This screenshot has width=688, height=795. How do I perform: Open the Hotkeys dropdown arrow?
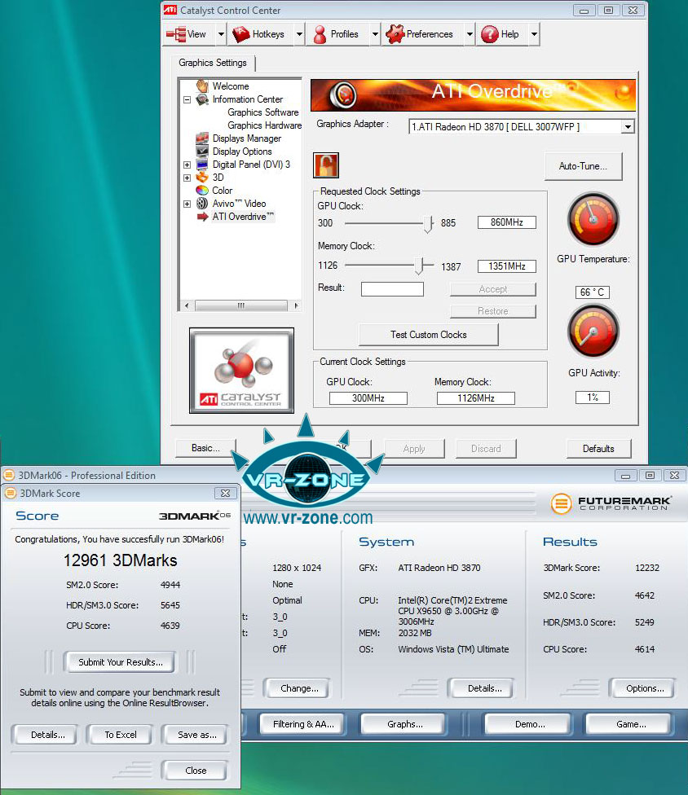pos(299,34)
